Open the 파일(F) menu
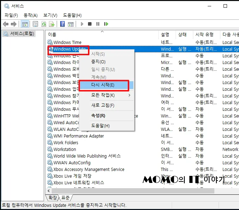 [x=11, y=15]
